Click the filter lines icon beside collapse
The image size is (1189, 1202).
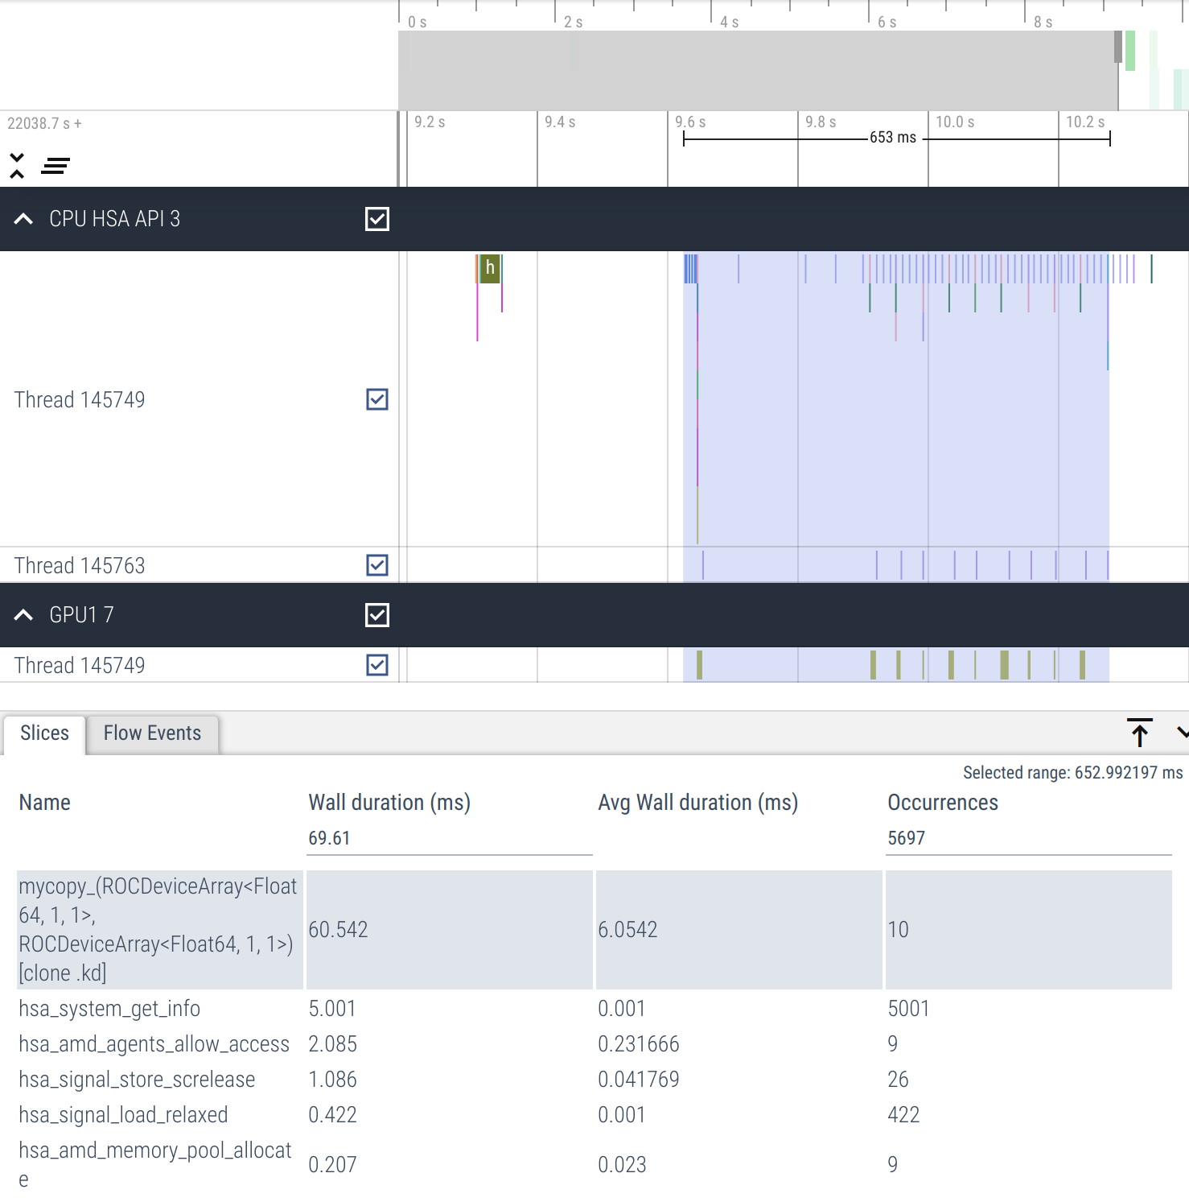coord(56,166)
